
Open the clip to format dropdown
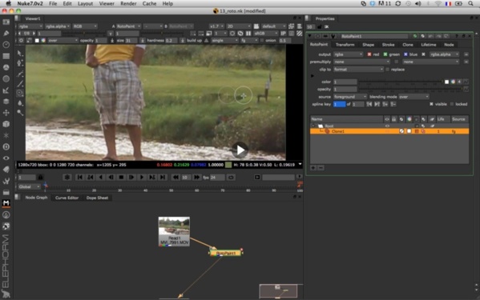pos(358,70)
